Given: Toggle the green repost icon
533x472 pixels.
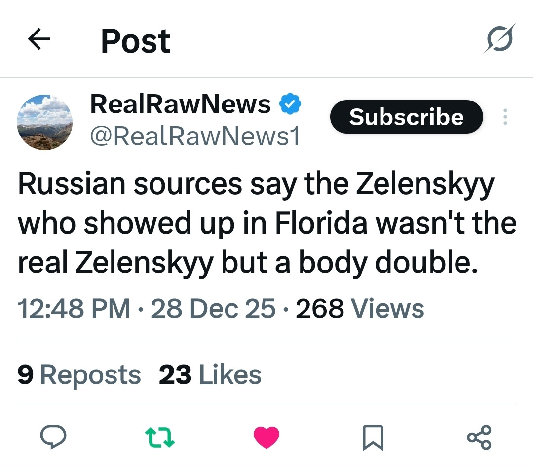Looking at the screenshot, I should pos(159,438).
